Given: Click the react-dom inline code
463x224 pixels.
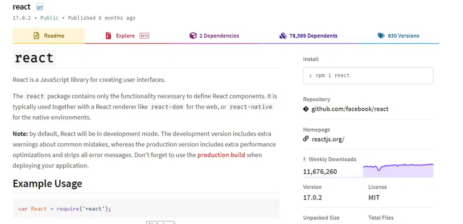Looking at the screenshot, I should (167, 107).
